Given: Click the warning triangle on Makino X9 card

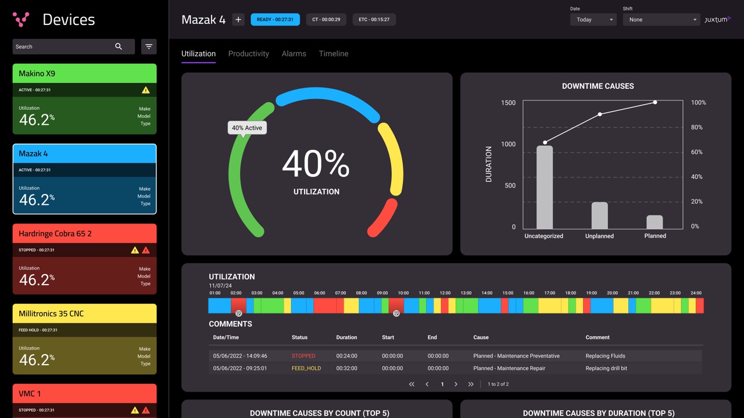Looking at the screenshot, I should (146, 90).
